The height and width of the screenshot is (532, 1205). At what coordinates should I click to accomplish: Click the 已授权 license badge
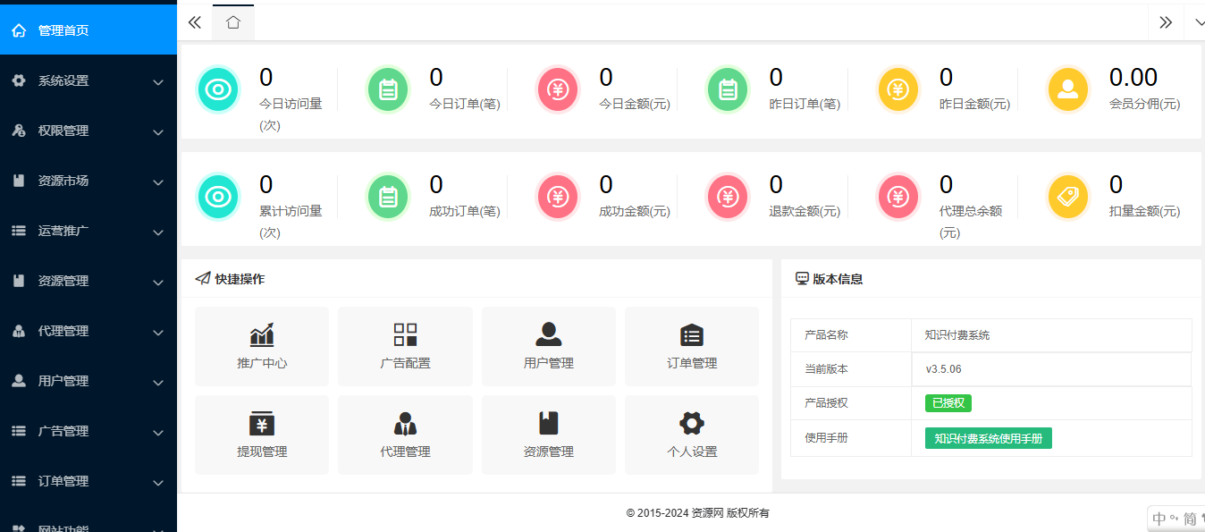(x=948, y=403)
